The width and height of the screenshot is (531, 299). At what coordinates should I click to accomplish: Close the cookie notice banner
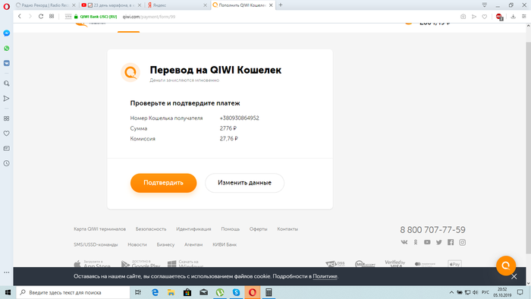[514, 277]
